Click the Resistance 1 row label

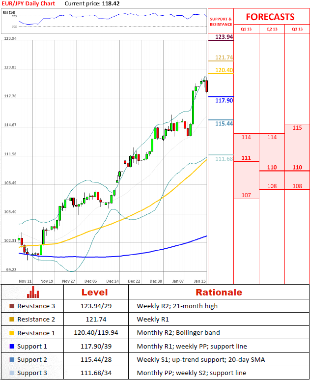(36, 333)
